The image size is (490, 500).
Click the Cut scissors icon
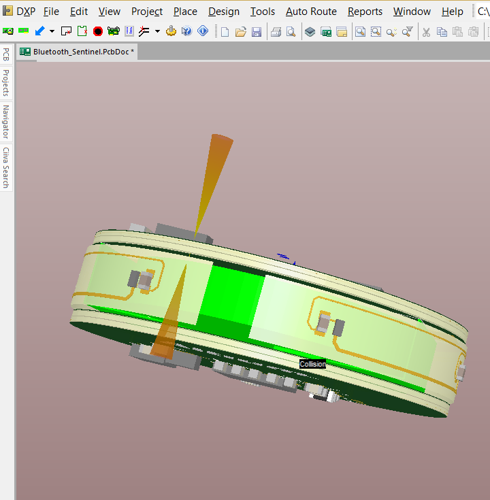click(x=427, y=32)
